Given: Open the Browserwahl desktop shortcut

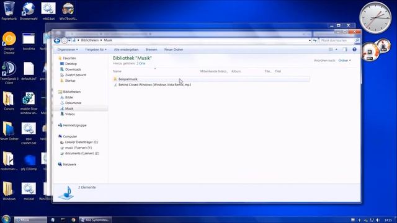Looking at the screenshot, I should click(29, 11).
